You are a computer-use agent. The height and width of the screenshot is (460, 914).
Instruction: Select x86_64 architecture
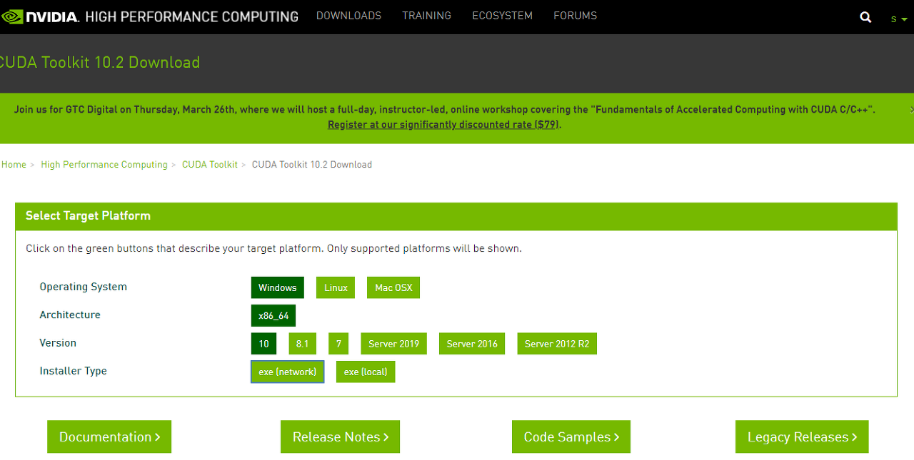273,315
